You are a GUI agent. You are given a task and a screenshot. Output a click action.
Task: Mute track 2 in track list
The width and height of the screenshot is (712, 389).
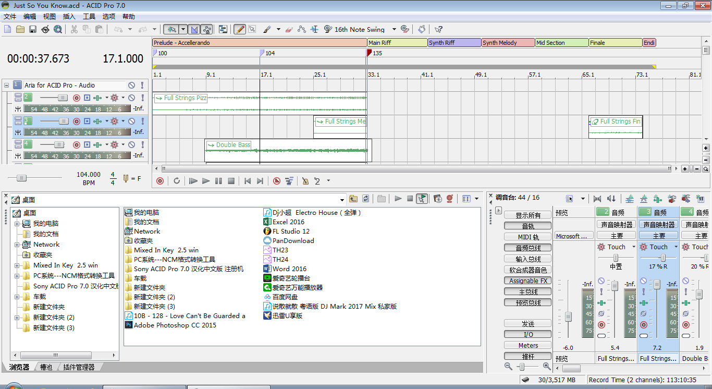point(132,98)
